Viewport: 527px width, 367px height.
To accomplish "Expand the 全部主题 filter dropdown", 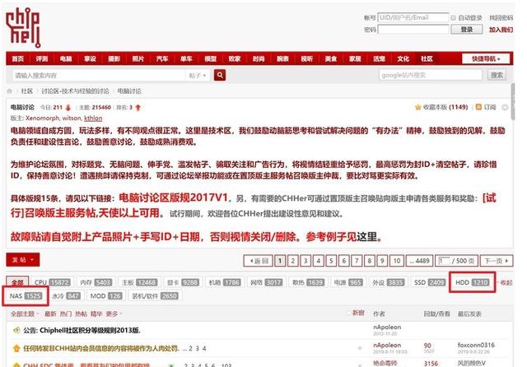I will [x=25, y=314].
